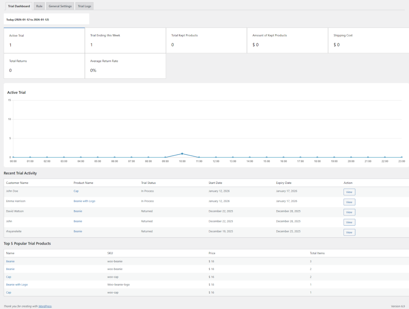Click View button for John Doe
Image resolution: width=409 pixels, height=309 pixels.
coord(349,192)
